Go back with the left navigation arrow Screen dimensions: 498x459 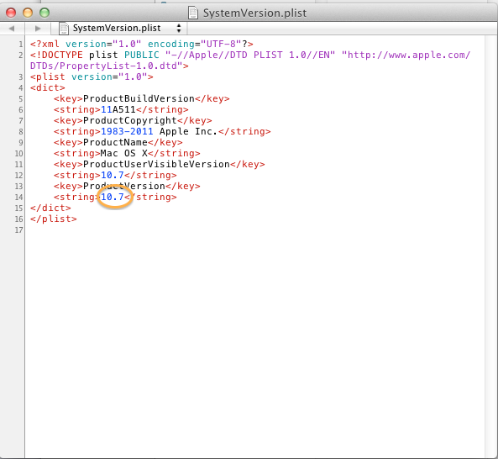point(12,29)
